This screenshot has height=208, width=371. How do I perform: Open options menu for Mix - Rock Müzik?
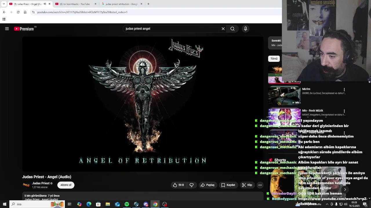pyautogui.click(x=344, y=111)
